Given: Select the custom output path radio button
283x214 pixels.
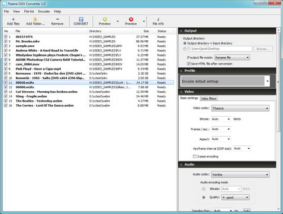Looking at the screenshot, I should click(x=185, y=49).
